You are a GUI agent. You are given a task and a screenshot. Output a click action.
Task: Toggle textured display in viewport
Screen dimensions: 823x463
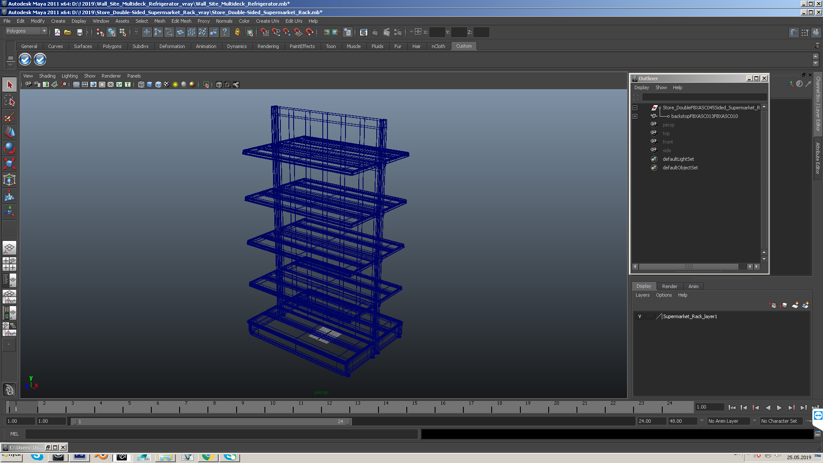point(167,84)
